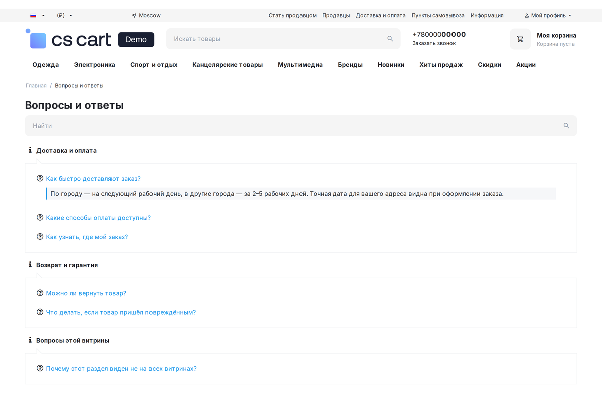Click question icon beside Как узнать, где мой заказ
602x401 pixels.
click(x=40, y=236)
